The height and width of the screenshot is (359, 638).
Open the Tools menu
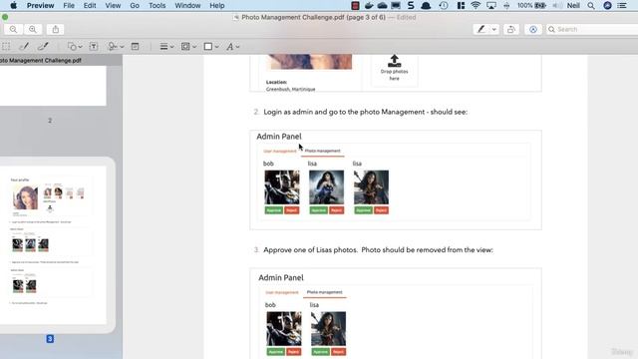point(158,5)
